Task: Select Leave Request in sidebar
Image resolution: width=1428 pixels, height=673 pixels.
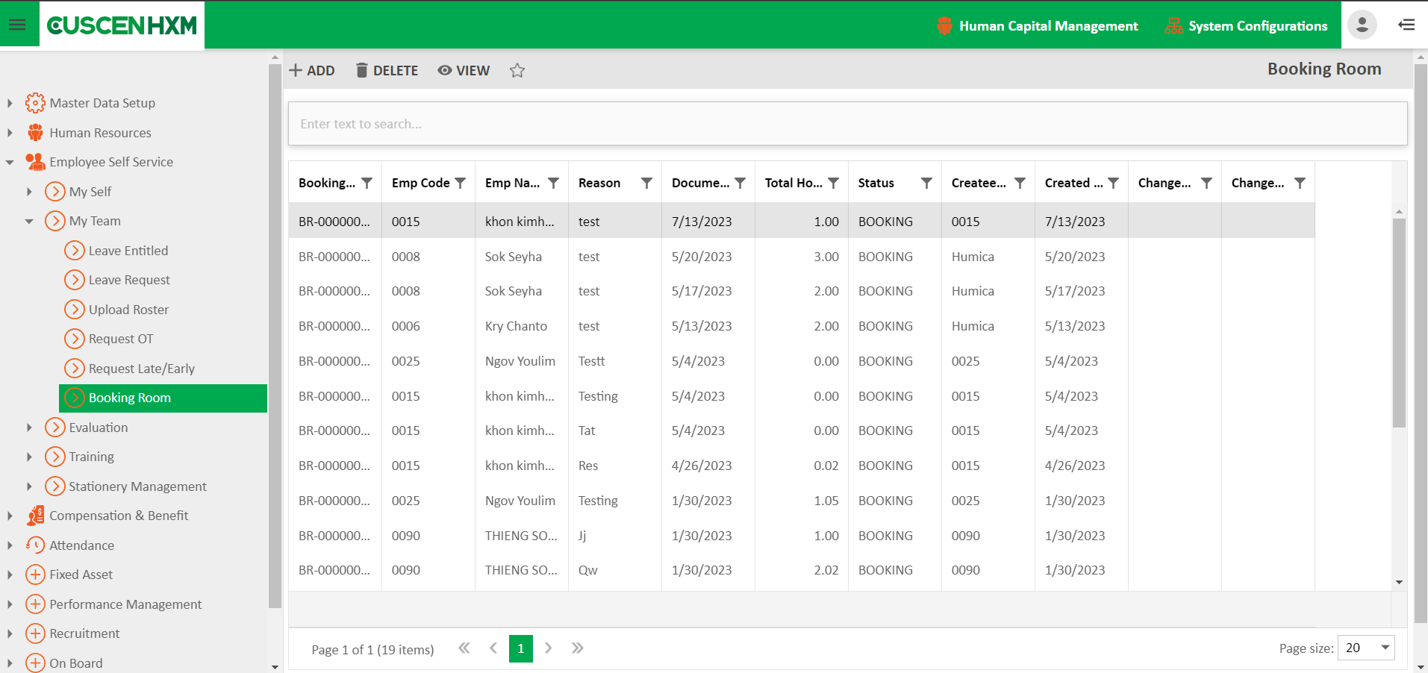Action: click(129, 280)
